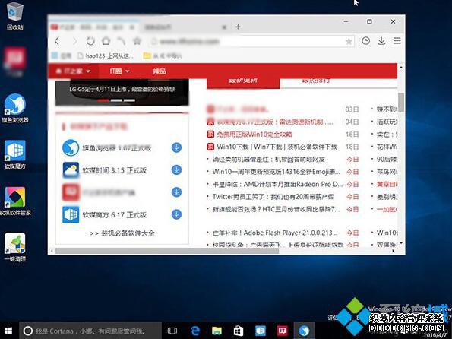Go to the home page icon
This screenshot has width=452, height=339.
pos(106,41)
